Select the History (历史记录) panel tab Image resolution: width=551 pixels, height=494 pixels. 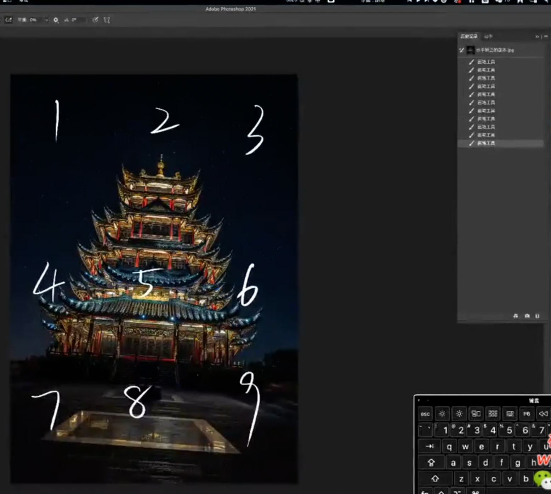point(469,36)
